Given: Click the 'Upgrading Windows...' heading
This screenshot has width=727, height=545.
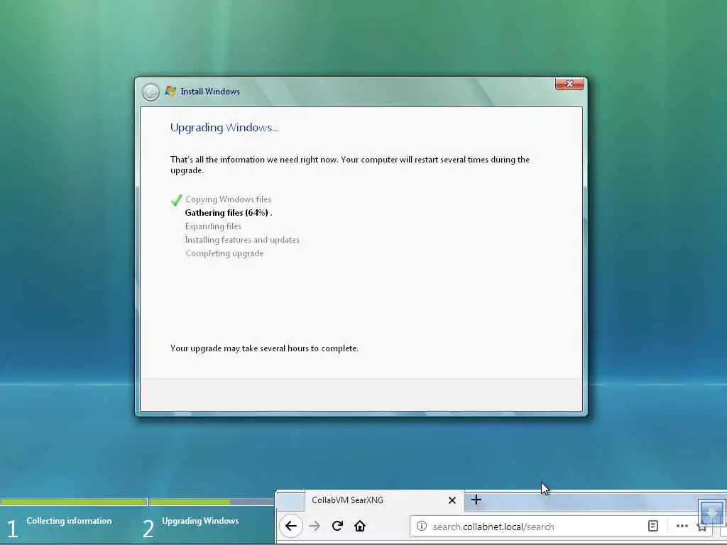Looking at the screenshot, I should point(224,128).
